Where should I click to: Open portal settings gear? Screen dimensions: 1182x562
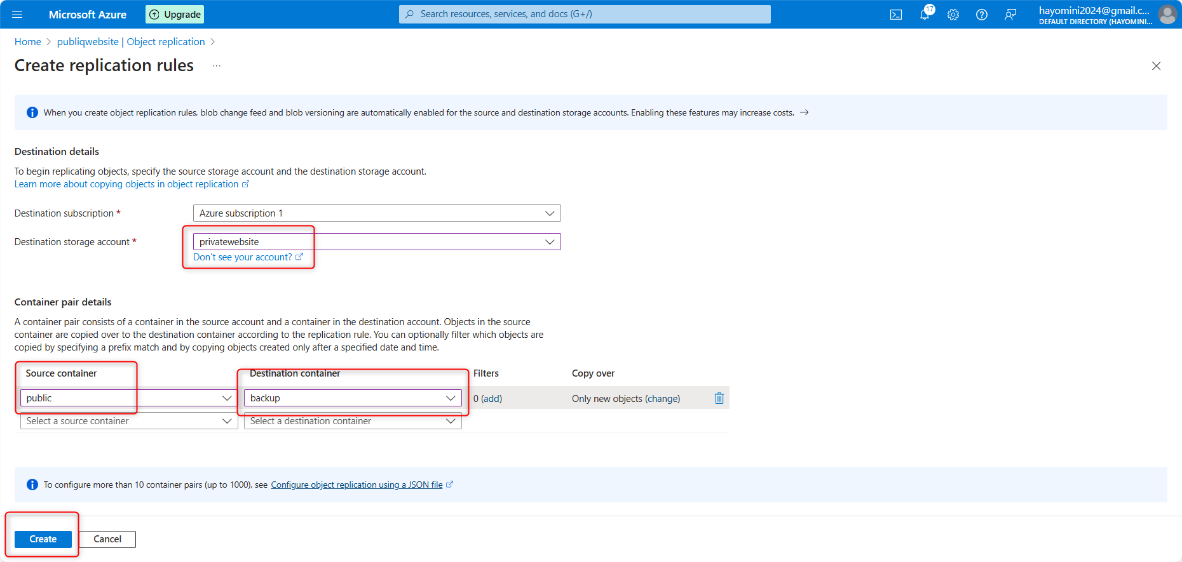coord(953,15)
